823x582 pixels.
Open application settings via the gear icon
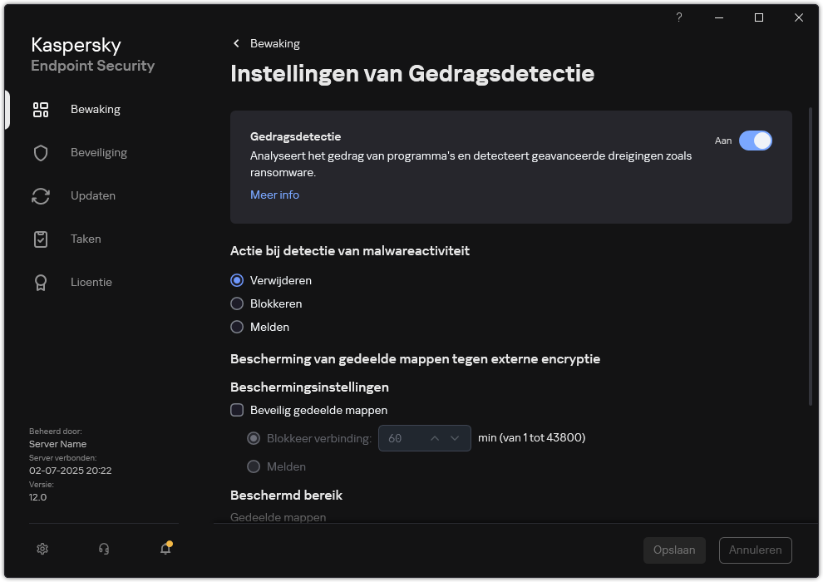pyautogui.click(x=42, y=549)
